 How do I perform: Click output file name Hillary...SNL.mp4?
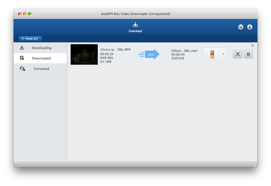184,50
